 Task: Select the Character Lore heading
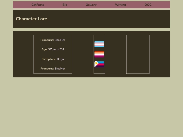(32, 19)
